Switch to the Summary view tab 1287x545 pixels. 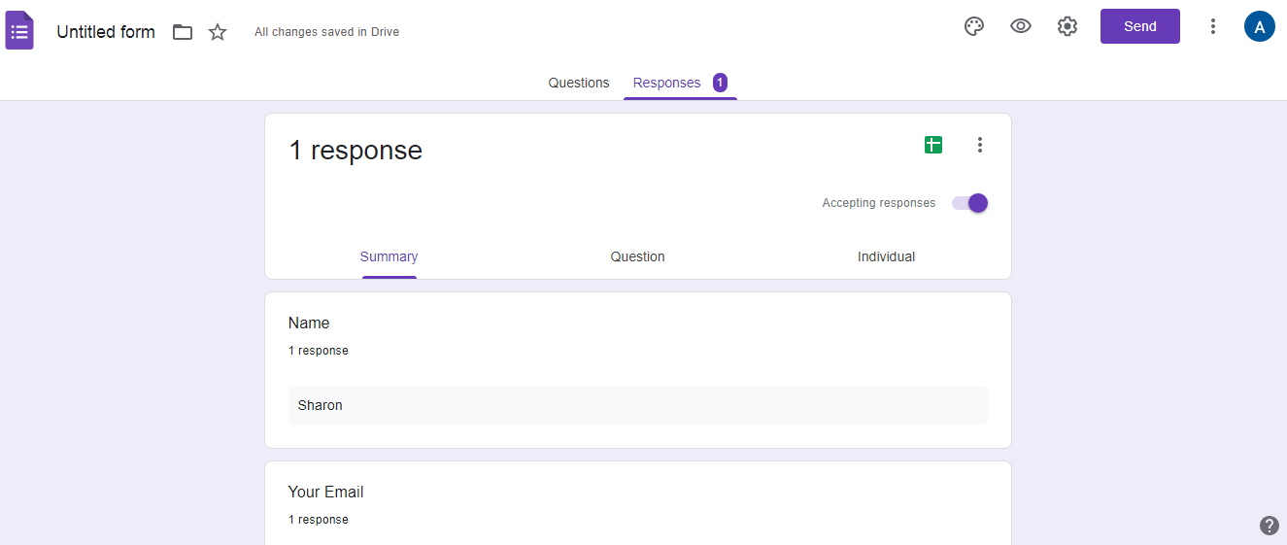coord(389,256)
